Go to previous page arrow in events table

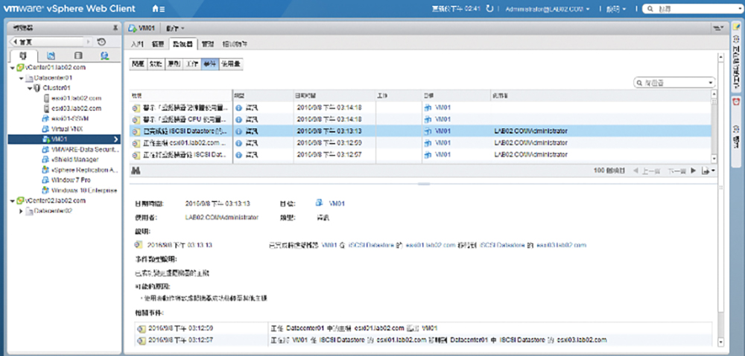pos(635,170)
